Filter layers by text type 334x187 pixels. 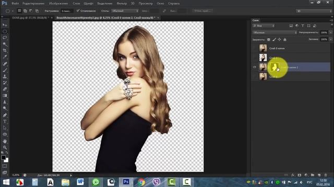(303, 25)
